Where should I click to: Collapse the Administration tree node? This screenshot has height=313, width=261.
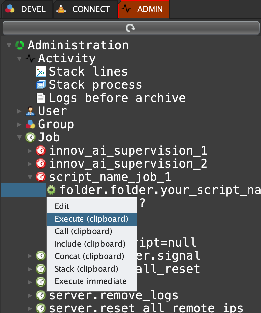[x=9, y=45]
